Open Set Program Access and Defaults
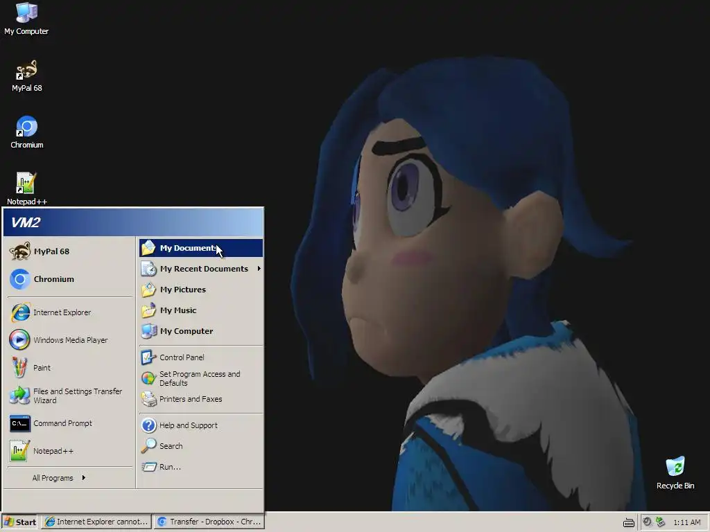The image size is (710, 532). pyautogui.click(x=201, y=378)
